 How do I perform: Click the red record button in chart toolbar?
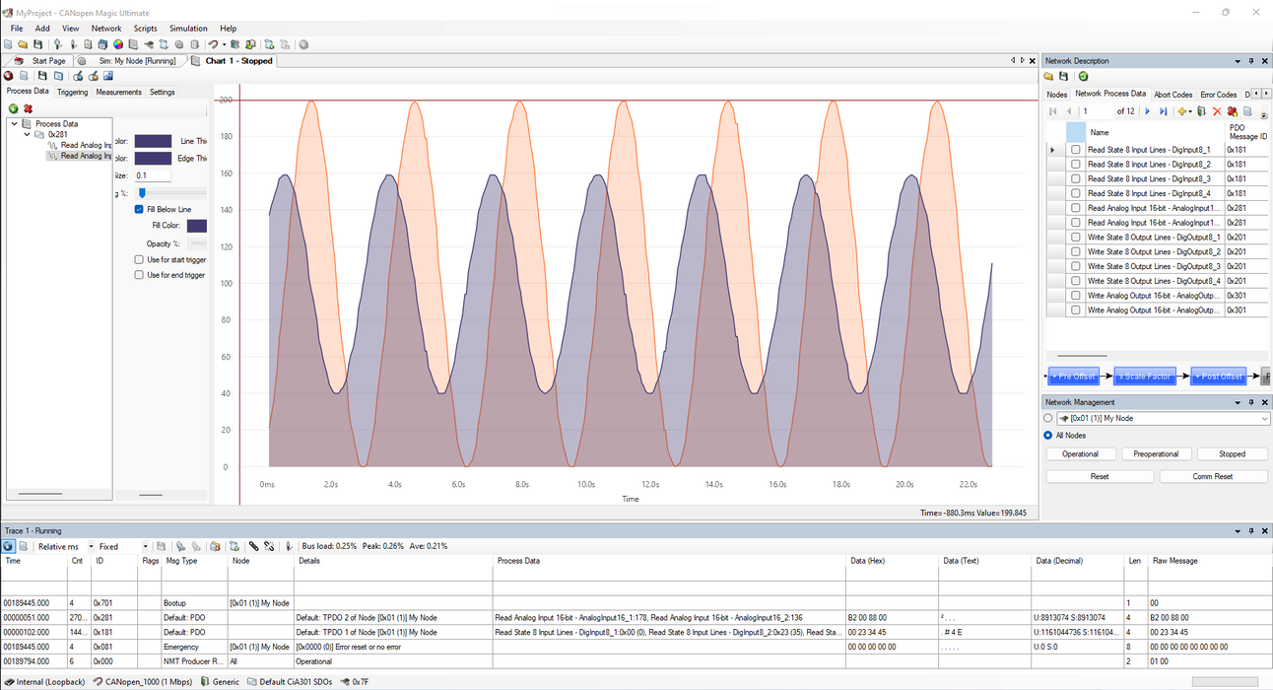click(x=9, y=76)
